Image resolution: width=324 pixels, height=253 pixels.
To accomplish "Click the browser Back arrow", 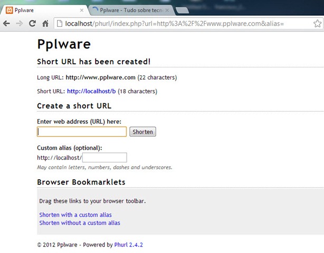I will 7,24.
